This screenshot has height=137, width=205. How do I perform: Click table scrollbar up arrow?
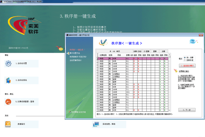click(170, 54)
